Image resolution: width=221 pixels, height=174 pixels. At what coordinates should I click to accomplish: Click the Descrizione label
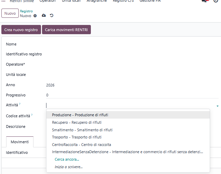point(16,126)
